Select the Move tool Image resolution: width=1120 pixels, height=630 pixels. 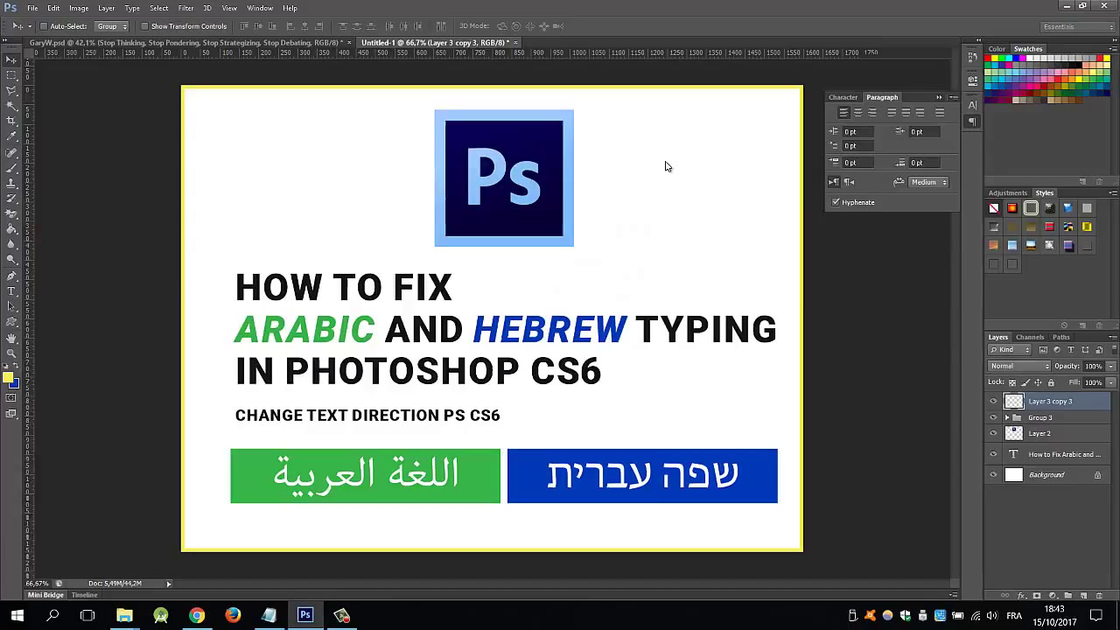tap(11, 60)
